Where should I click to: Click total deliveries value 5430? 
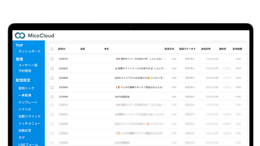[238, 87]
